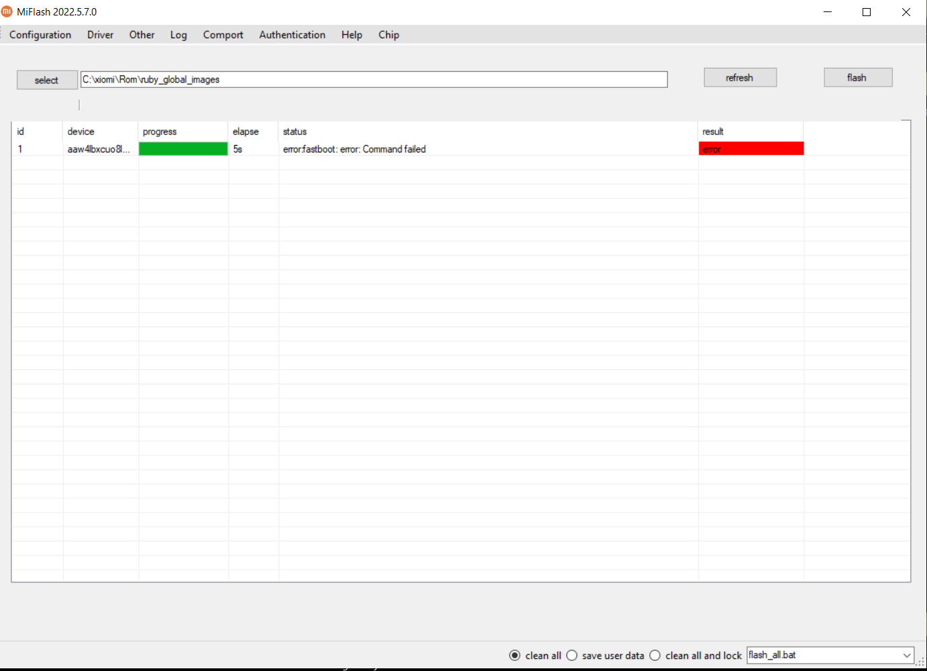Click the red error result cell

tap(751, 149)
